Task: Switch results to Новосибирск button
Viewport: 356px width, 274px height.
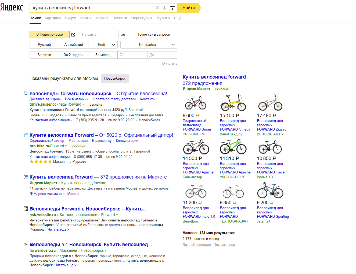Action: (x=115, y=79)
